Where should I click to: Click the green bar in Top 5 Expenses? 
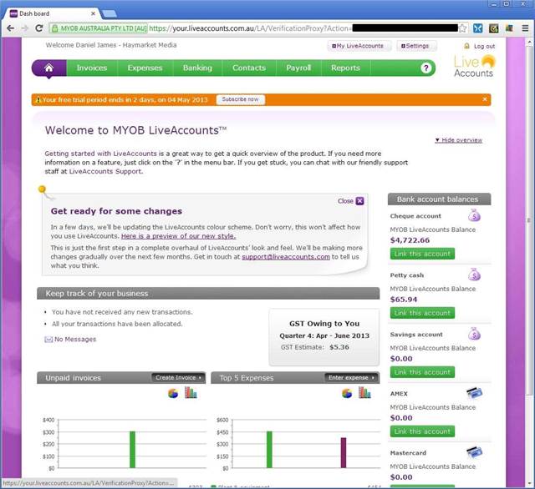tap(269, 450)
